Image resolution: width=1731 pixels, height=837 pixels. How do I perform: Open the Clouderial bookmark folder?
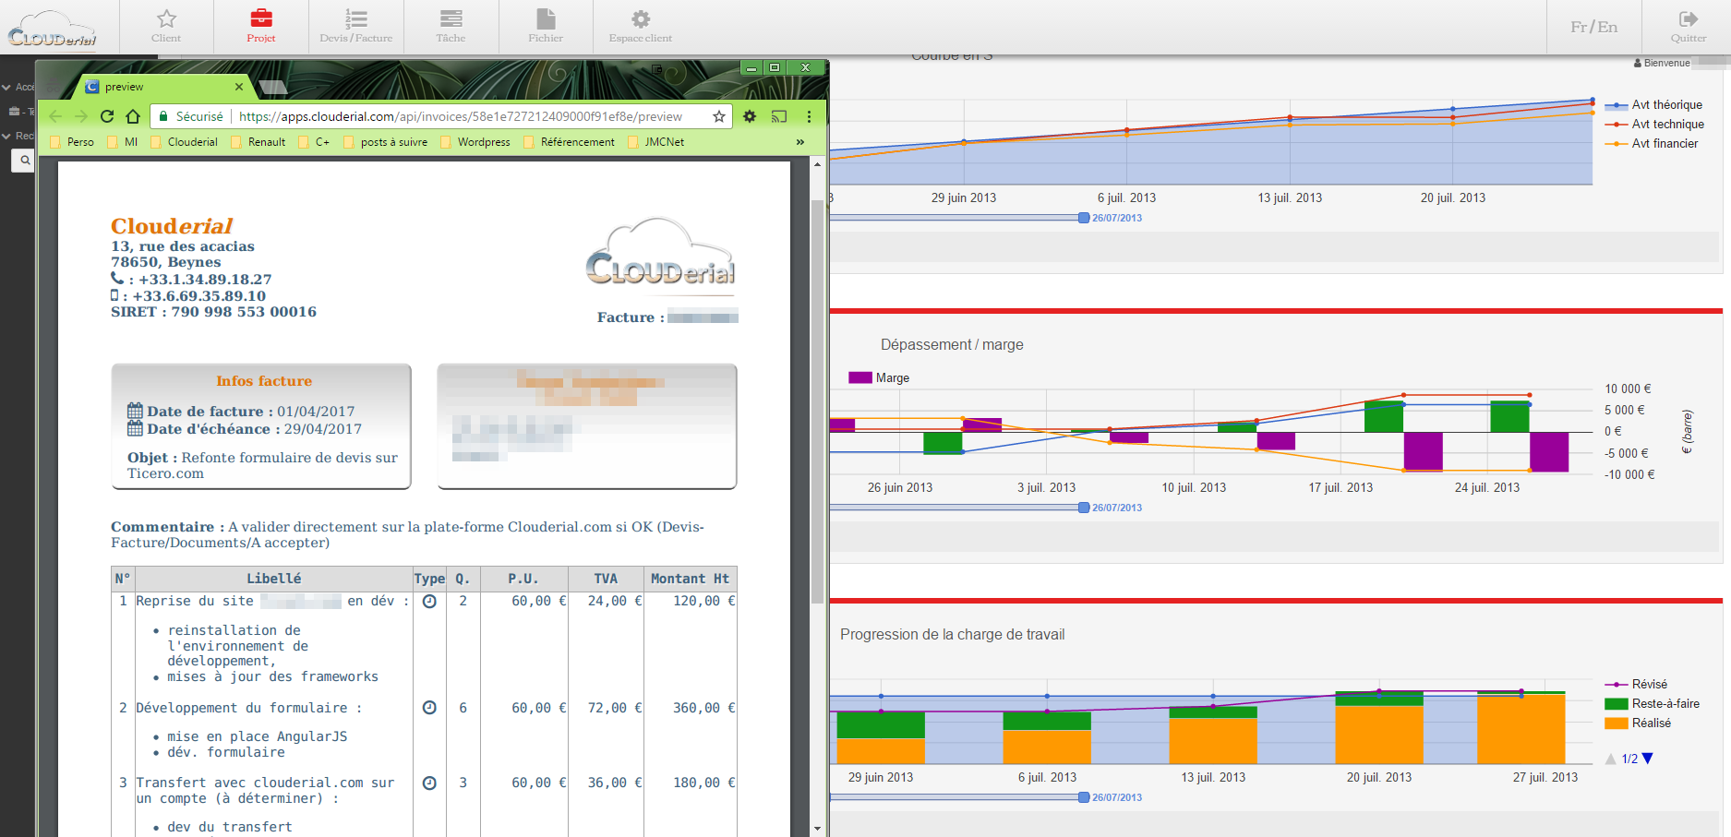tap(183, 142)
